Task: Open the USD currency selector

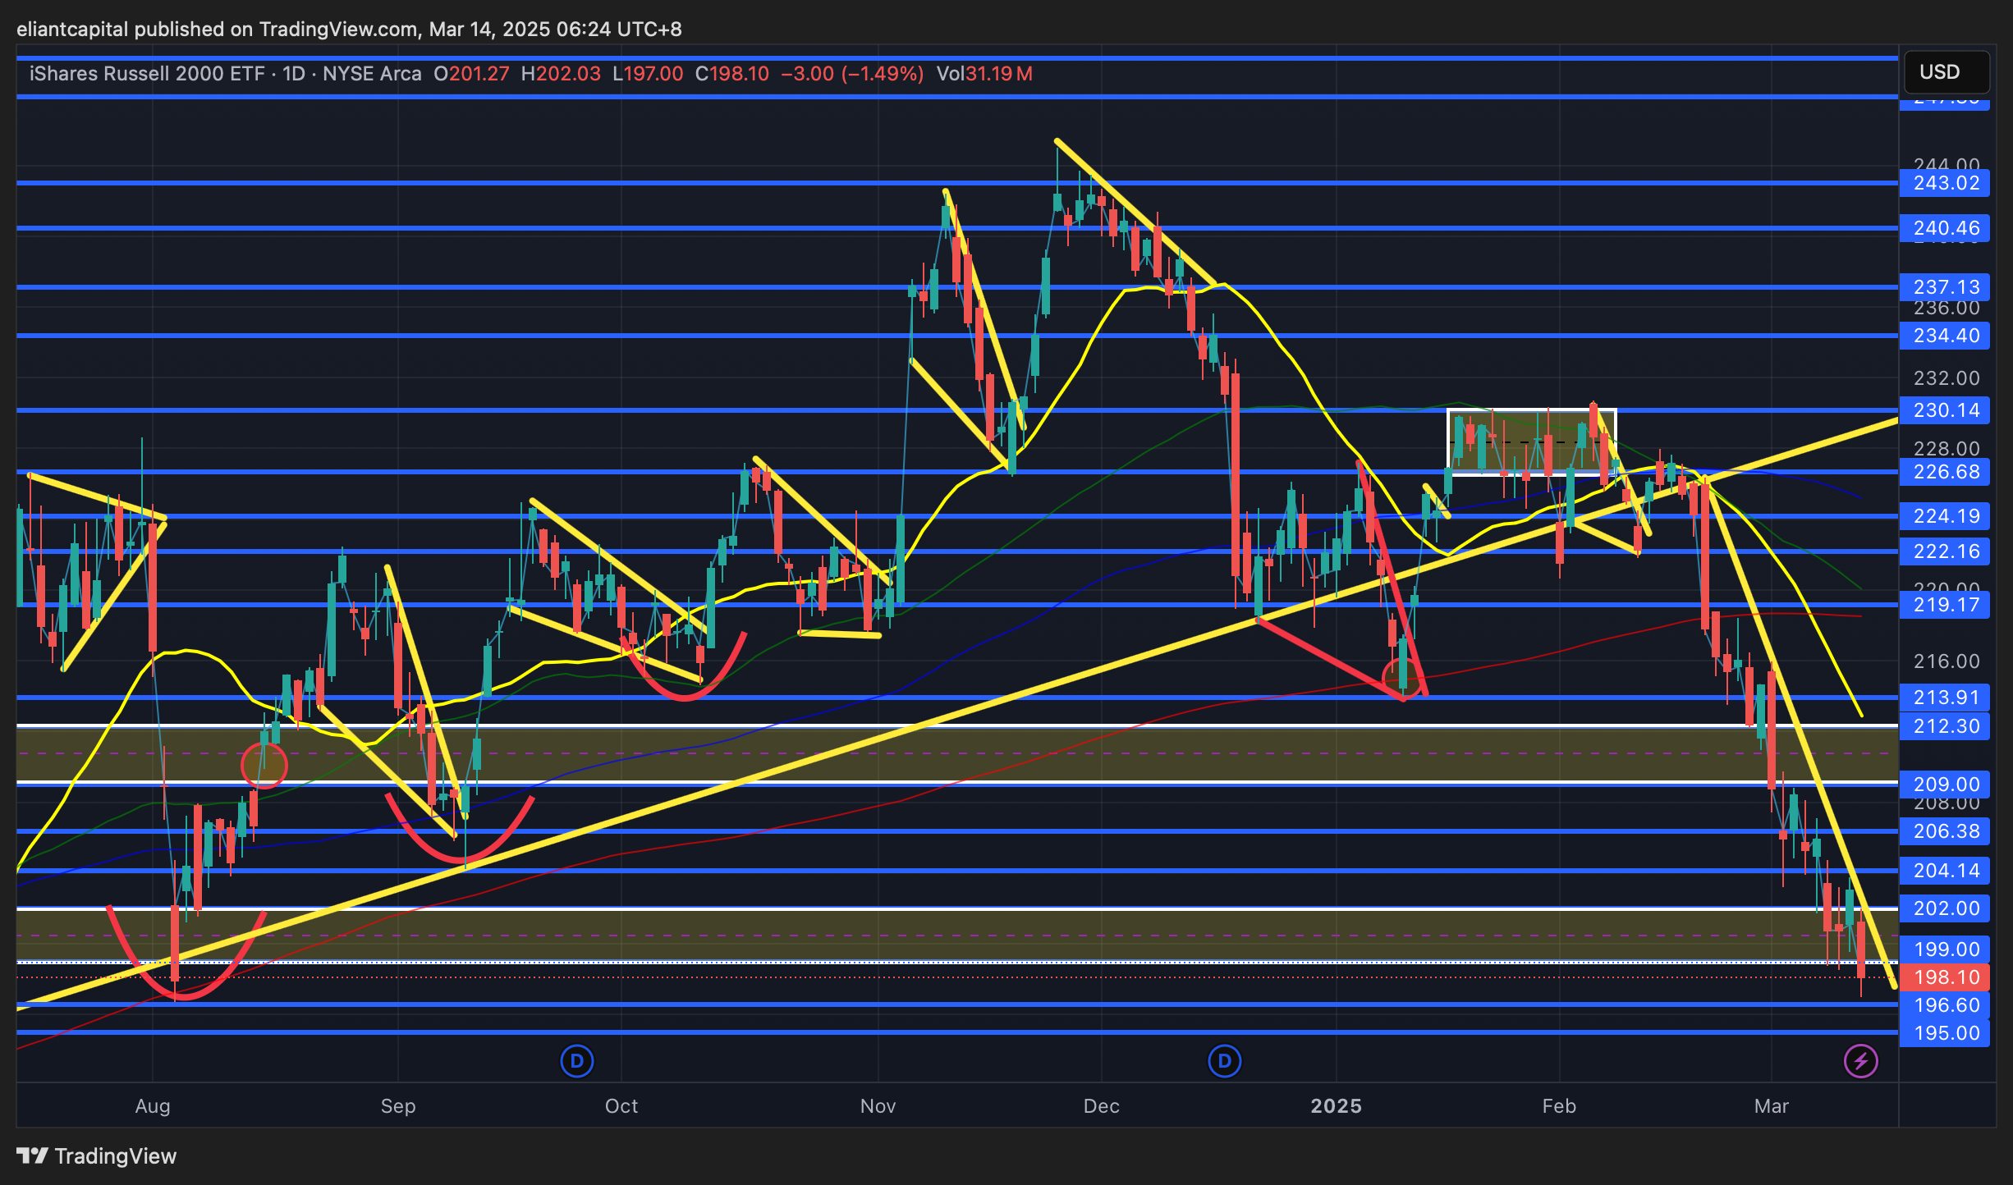Action: 1946,72
